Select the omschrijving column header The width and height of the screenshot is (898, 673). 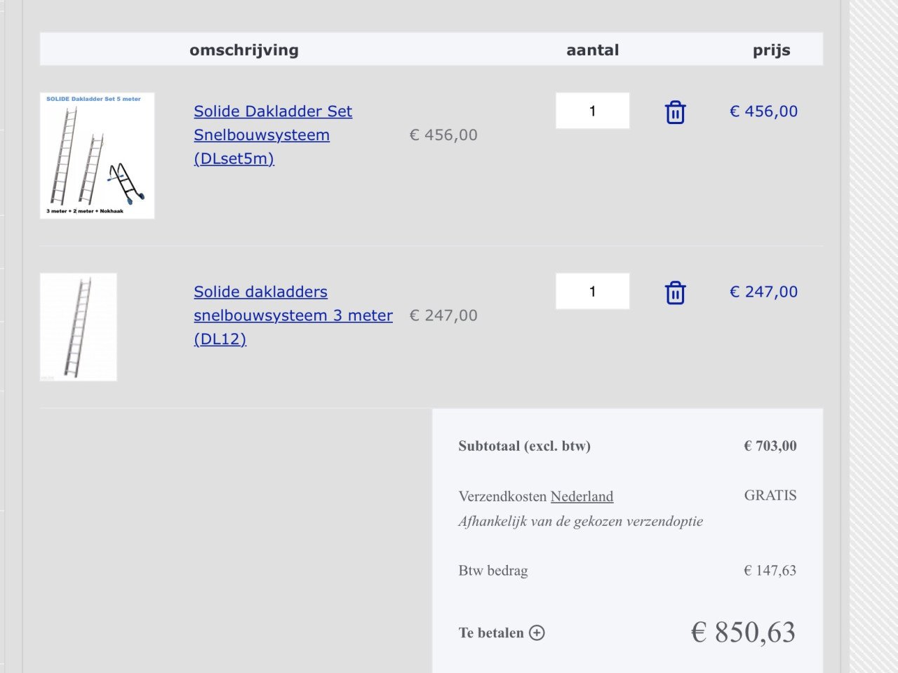244,50
